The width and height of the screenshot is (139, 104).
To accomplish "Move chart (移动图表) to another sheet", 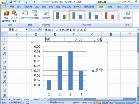I will pos(127,15).
